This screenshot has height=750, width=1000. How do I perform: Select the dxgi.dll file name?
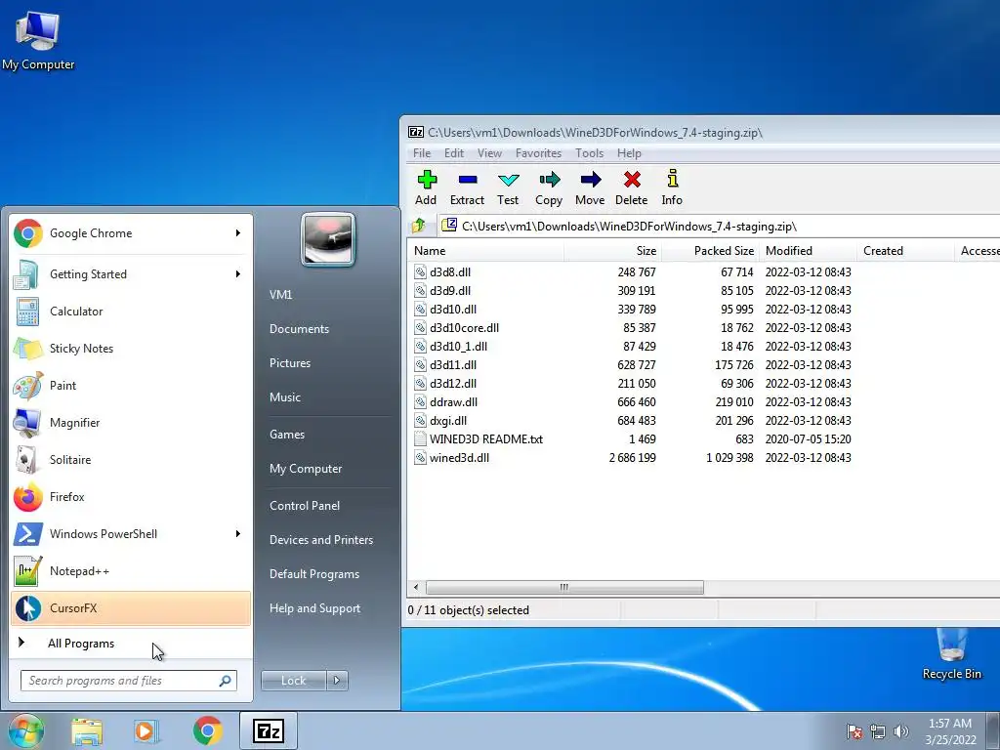tap(448, 421)
